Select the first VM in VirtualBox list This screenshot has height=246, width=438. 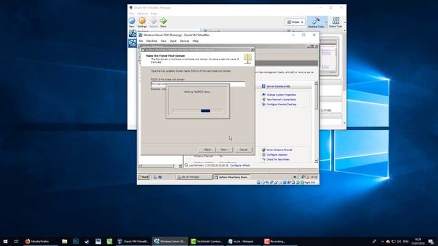[132, 33]
